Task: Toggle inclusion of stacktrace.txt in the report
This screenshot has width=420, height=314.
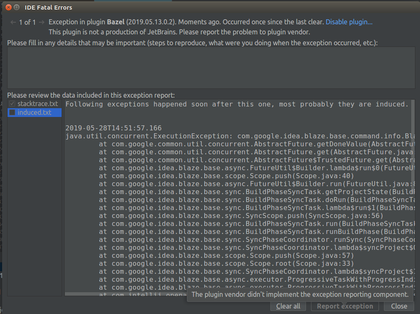Action: (x=12, y=104)
